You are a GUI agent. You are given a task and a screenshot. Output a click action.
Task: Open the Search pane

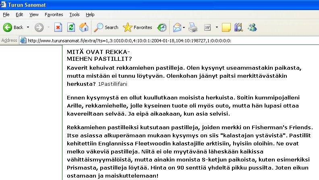pyautogui.click(x=106, y=27)
